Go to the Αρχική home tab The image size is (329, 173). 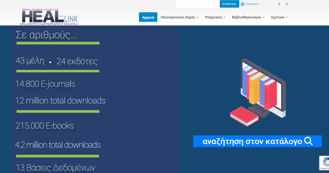tap(148, 17)
